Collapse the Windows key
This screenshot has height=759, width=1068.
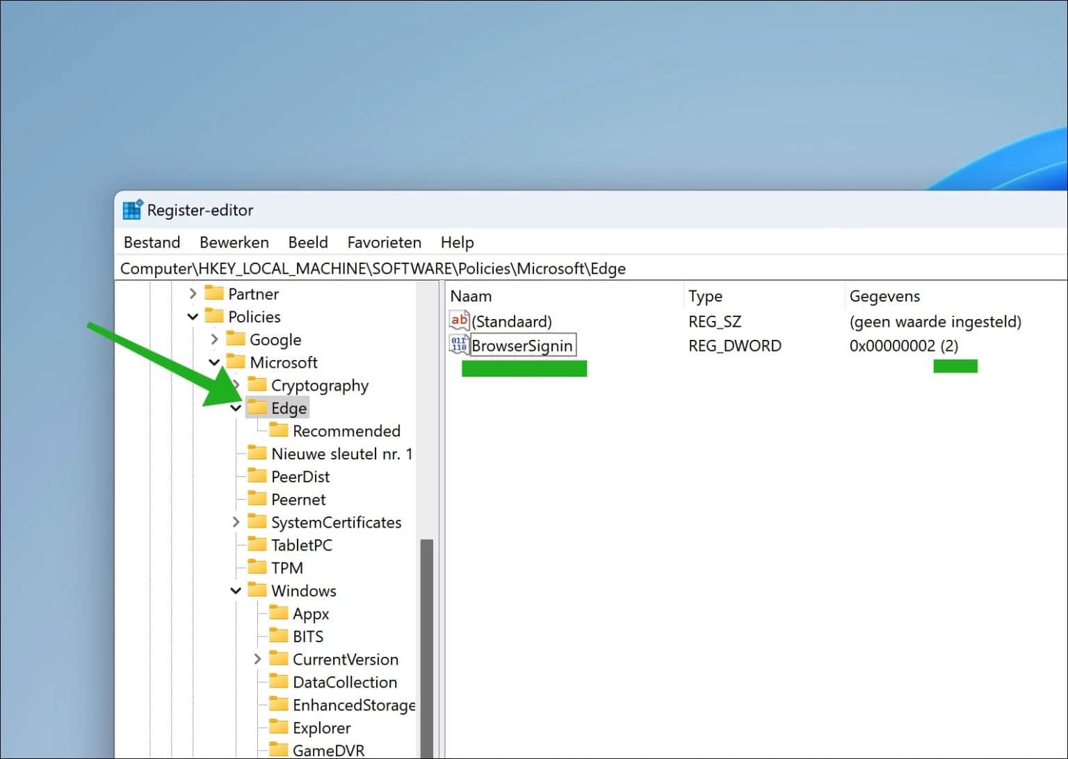pyautogui.click(x=236, y=591)
